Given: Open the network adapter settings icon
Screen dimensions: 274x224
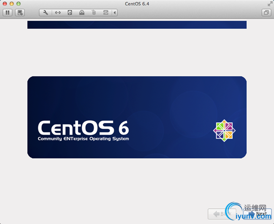Looking at the screenshot, I should point(58,13).
